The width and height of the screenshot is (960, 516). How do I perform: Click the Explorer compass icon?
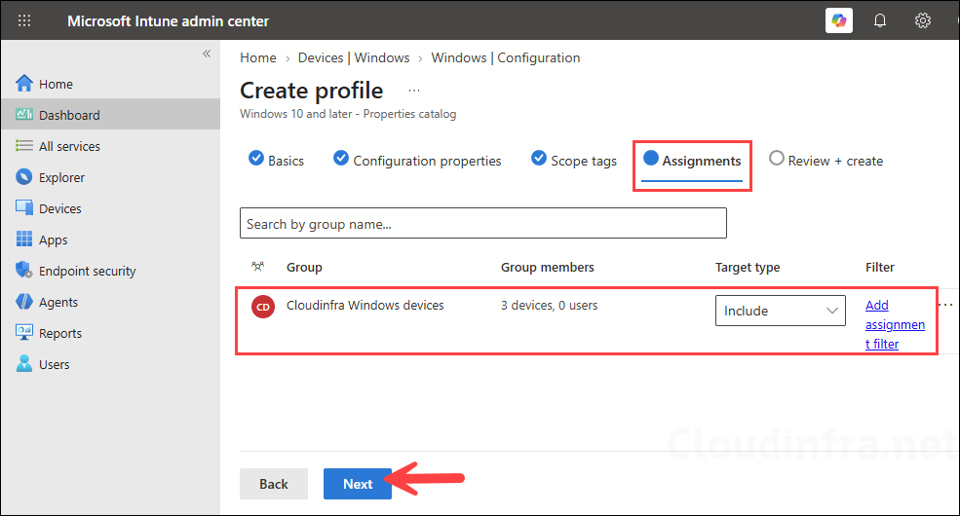[x=23, y=176]
